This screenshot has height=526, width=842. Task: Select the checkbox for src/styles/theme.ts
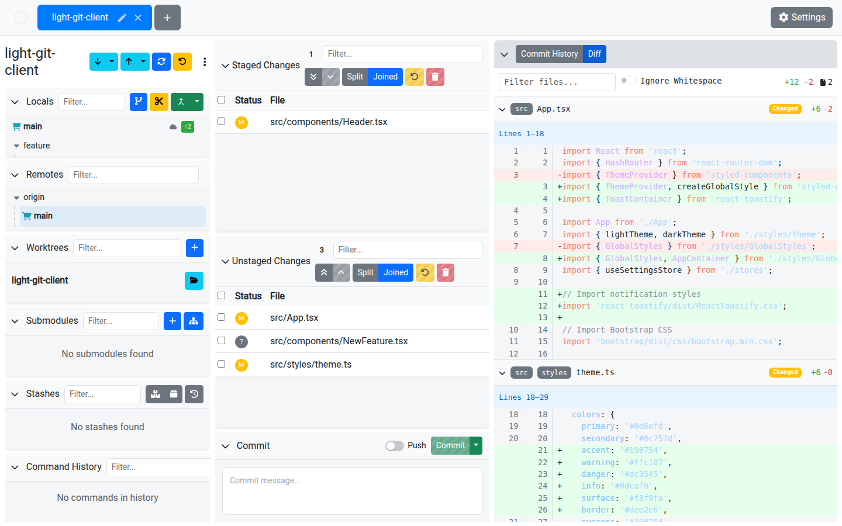(221, 364)
